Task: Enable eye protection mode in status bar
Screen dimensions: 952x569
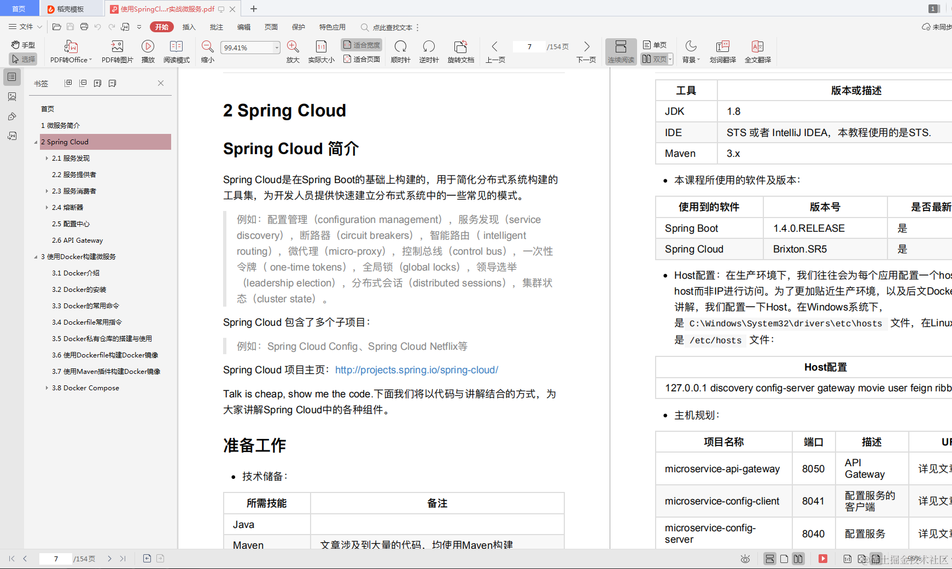Action: coord(745,559)
